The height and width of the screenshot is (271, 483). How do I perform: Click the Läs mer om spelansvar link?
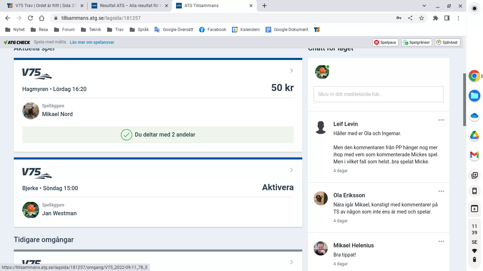92,42
